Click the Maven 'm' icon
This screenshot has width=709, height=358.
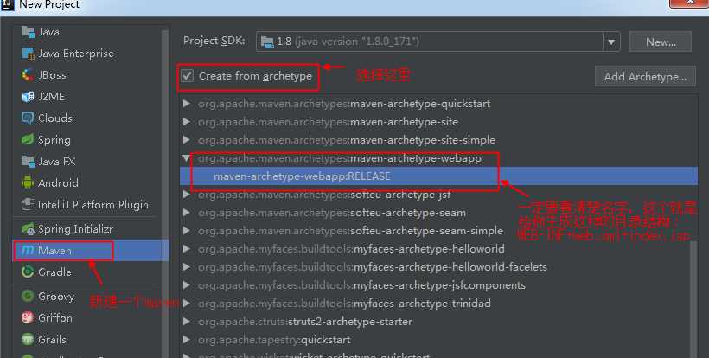point(28,251)
